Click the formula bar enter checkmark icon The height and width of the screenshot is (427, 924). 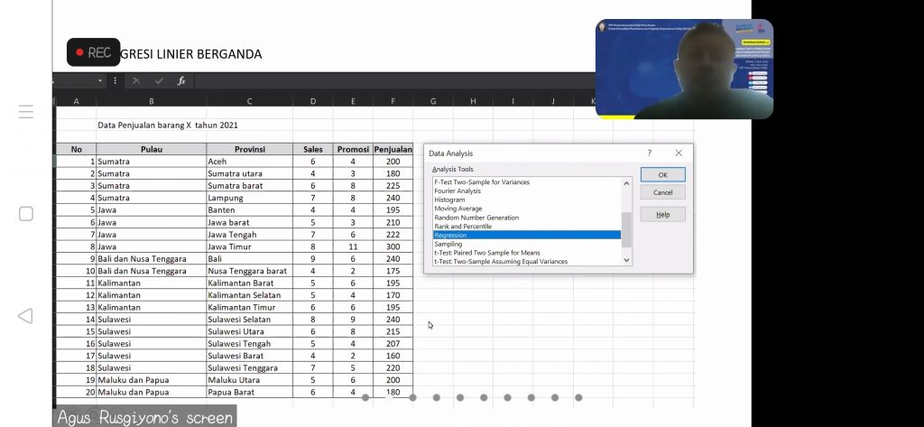[x=159, y=81]
